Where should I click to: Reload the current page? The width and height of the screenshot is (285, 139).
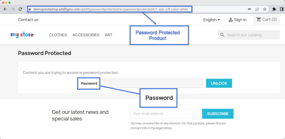[20, 9]
